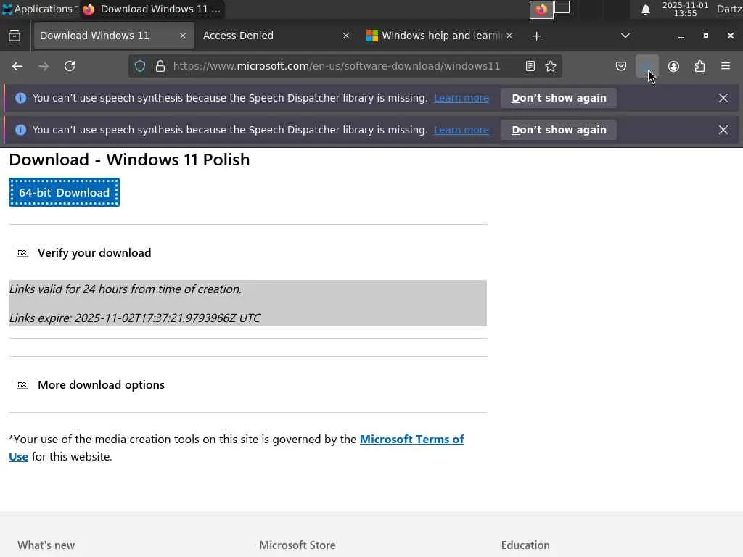Expand More download options section
The height and width of the screenshot is (557, 743).
coord(101,384)
